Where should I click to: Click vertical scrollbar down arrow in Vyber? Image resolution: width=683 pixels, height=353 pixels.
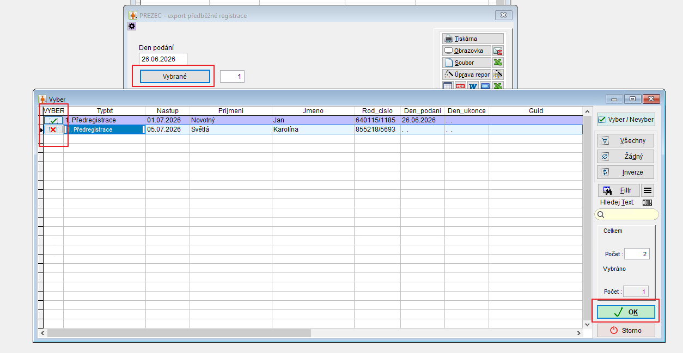(587, 324)
